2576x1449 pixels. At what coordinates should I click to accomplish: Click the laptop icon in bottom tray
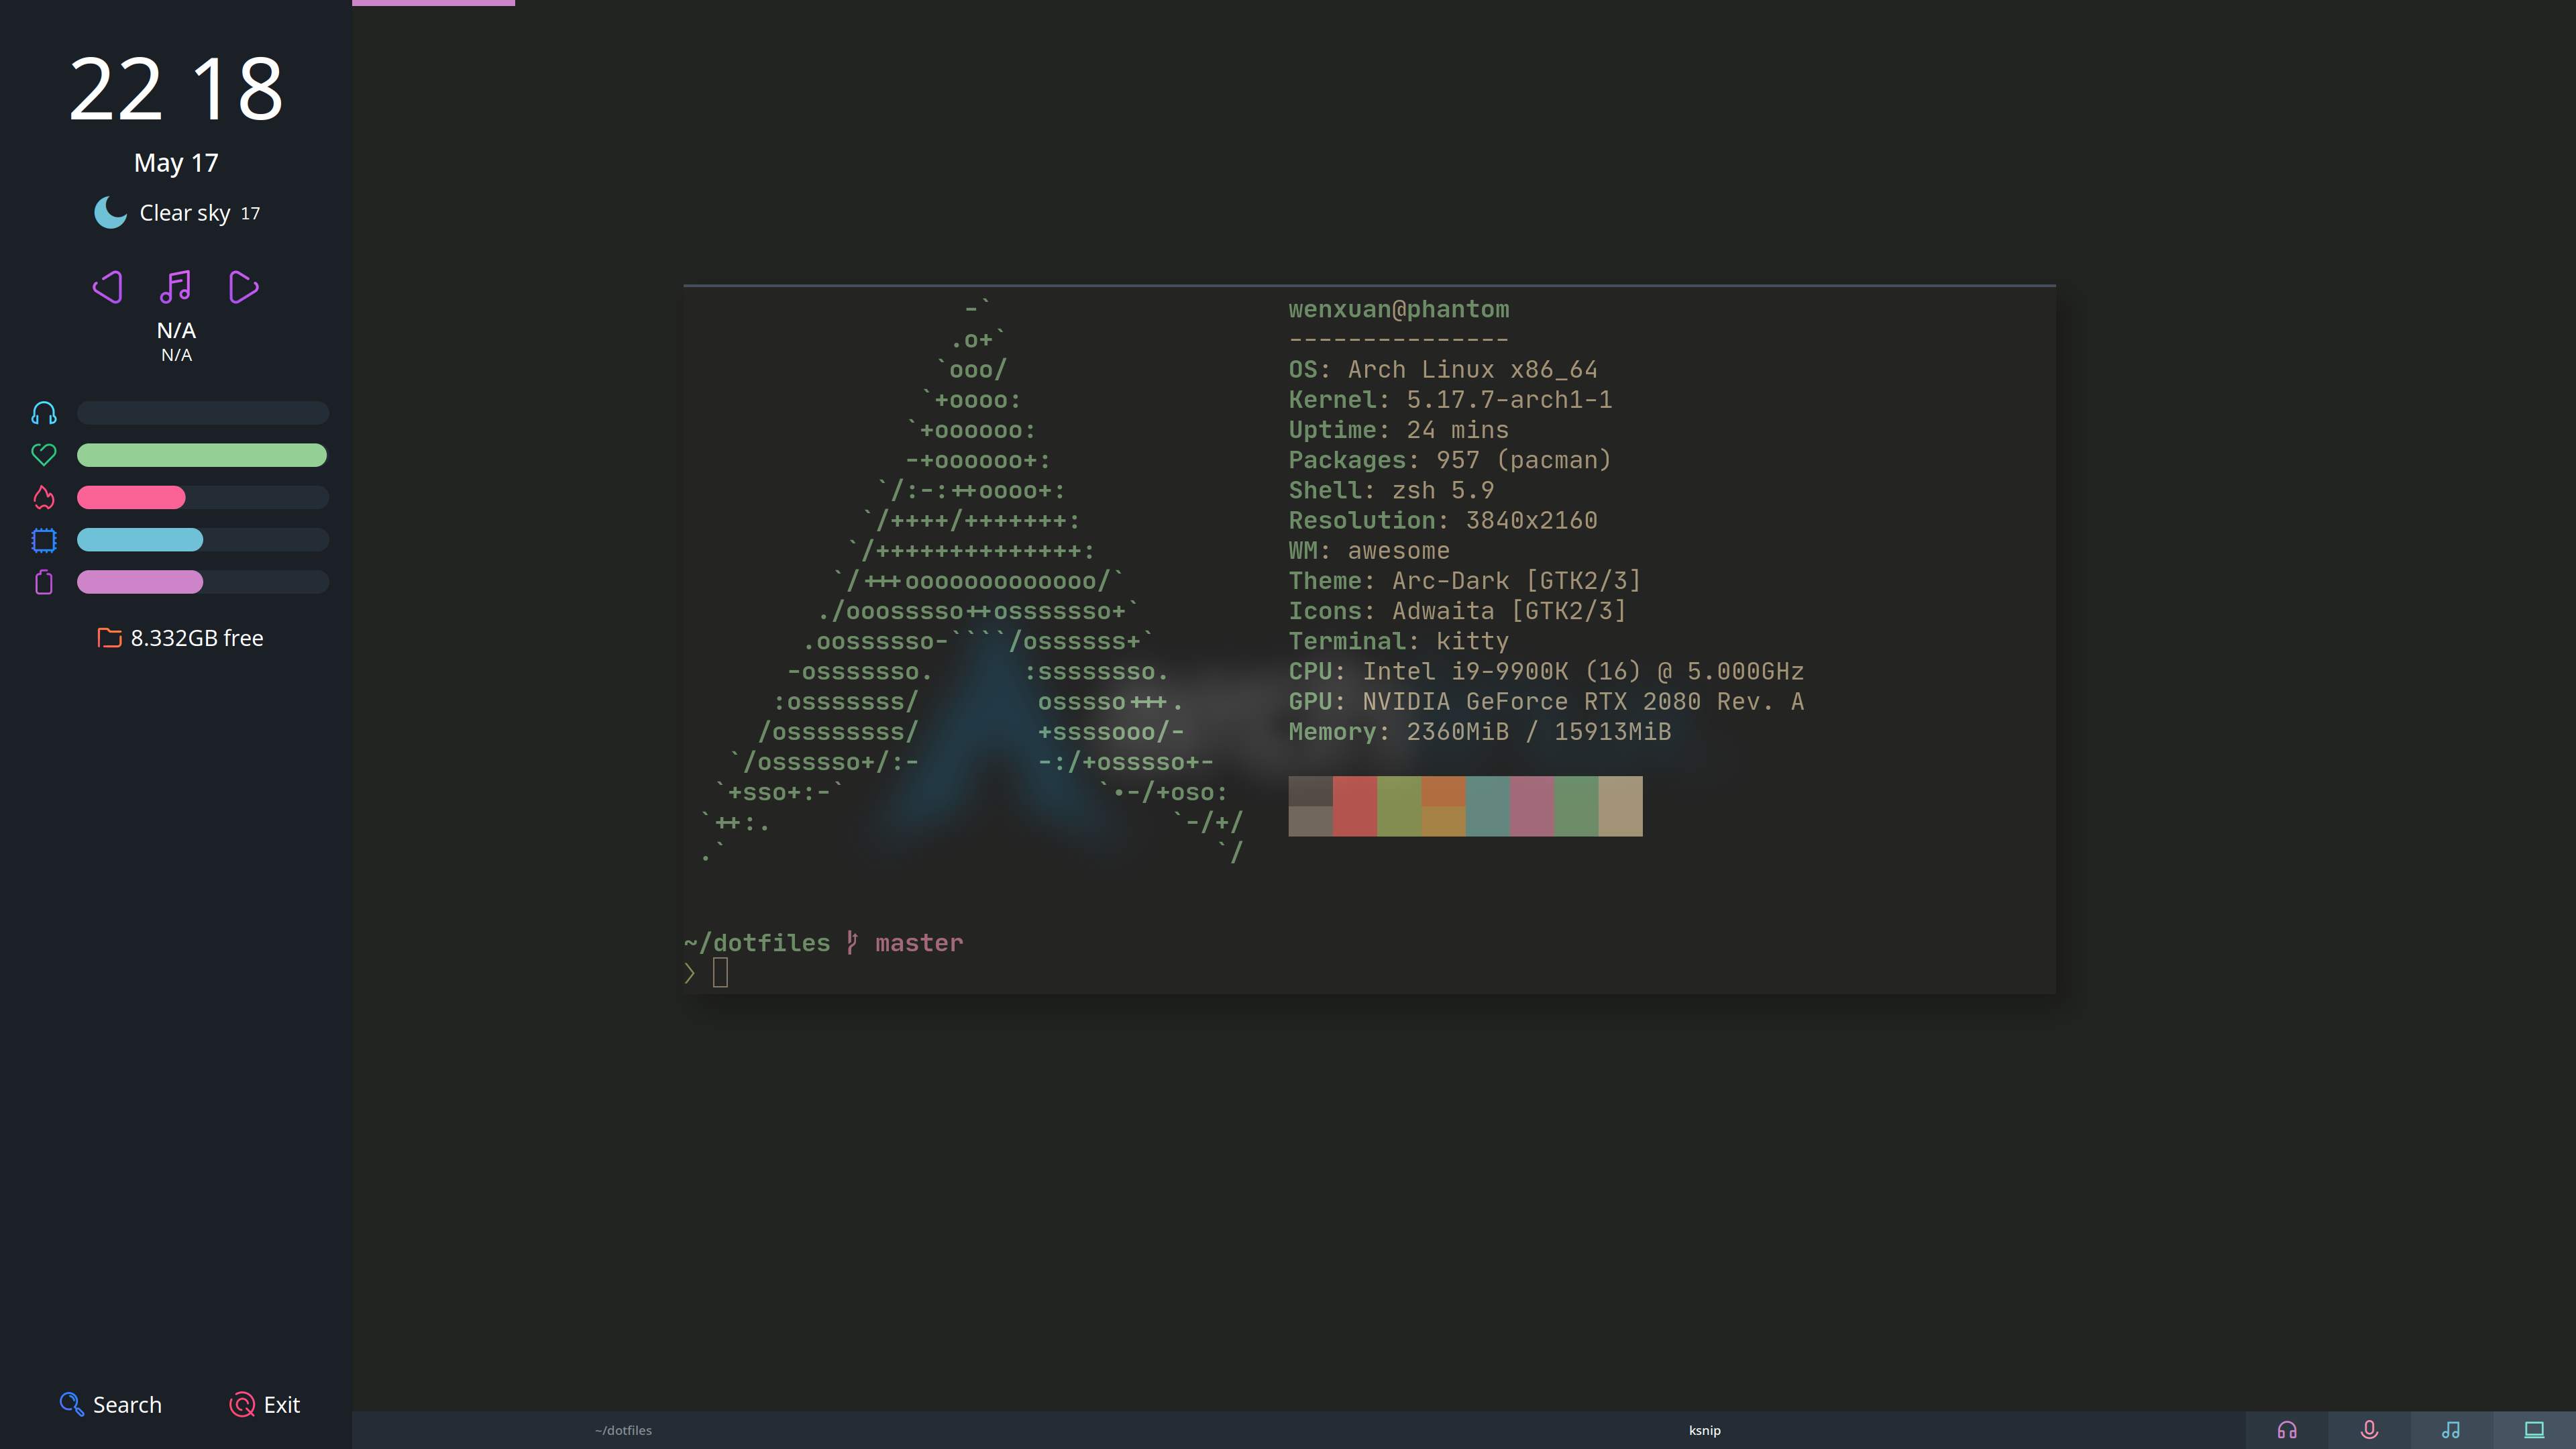click(2534, 1430)
